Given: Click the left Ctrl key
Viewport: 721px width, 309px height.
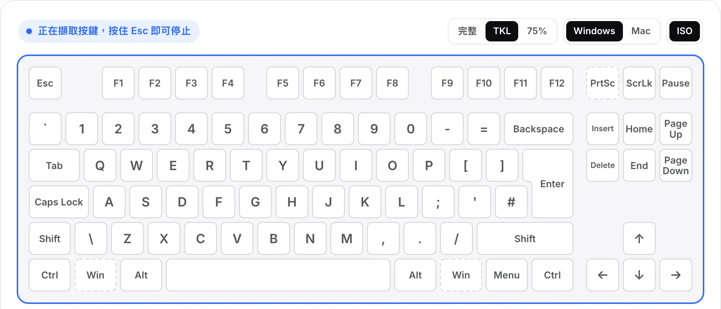Looking at the screenshot, I should (x=50, y=275).
